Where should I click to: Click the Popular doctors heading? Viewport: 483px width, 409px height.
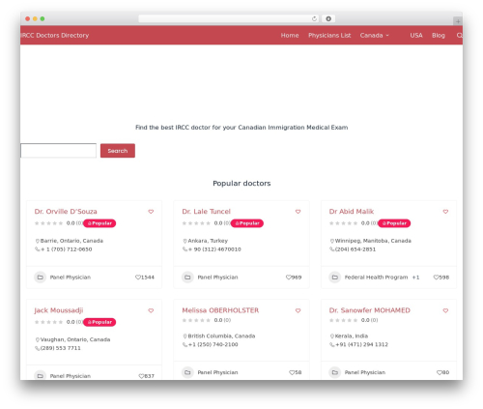tap(241, 184)
